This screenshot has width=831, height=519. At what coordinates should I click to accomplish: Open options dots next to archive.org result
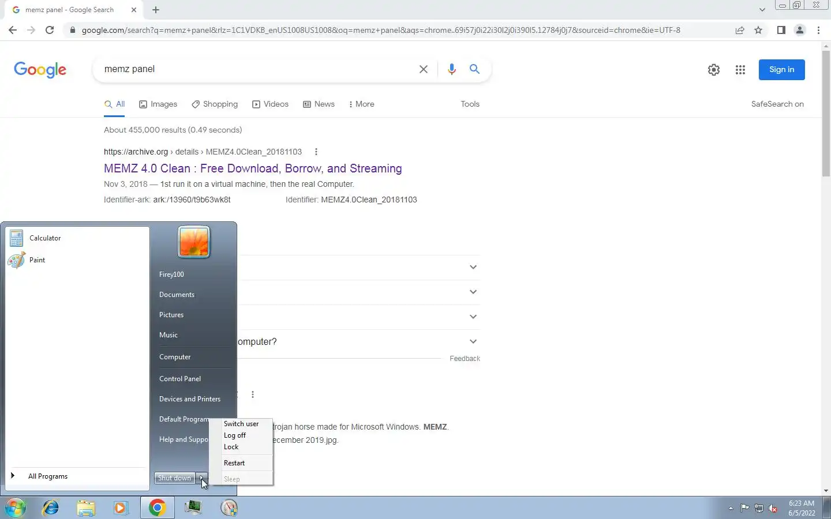[316, 152]
